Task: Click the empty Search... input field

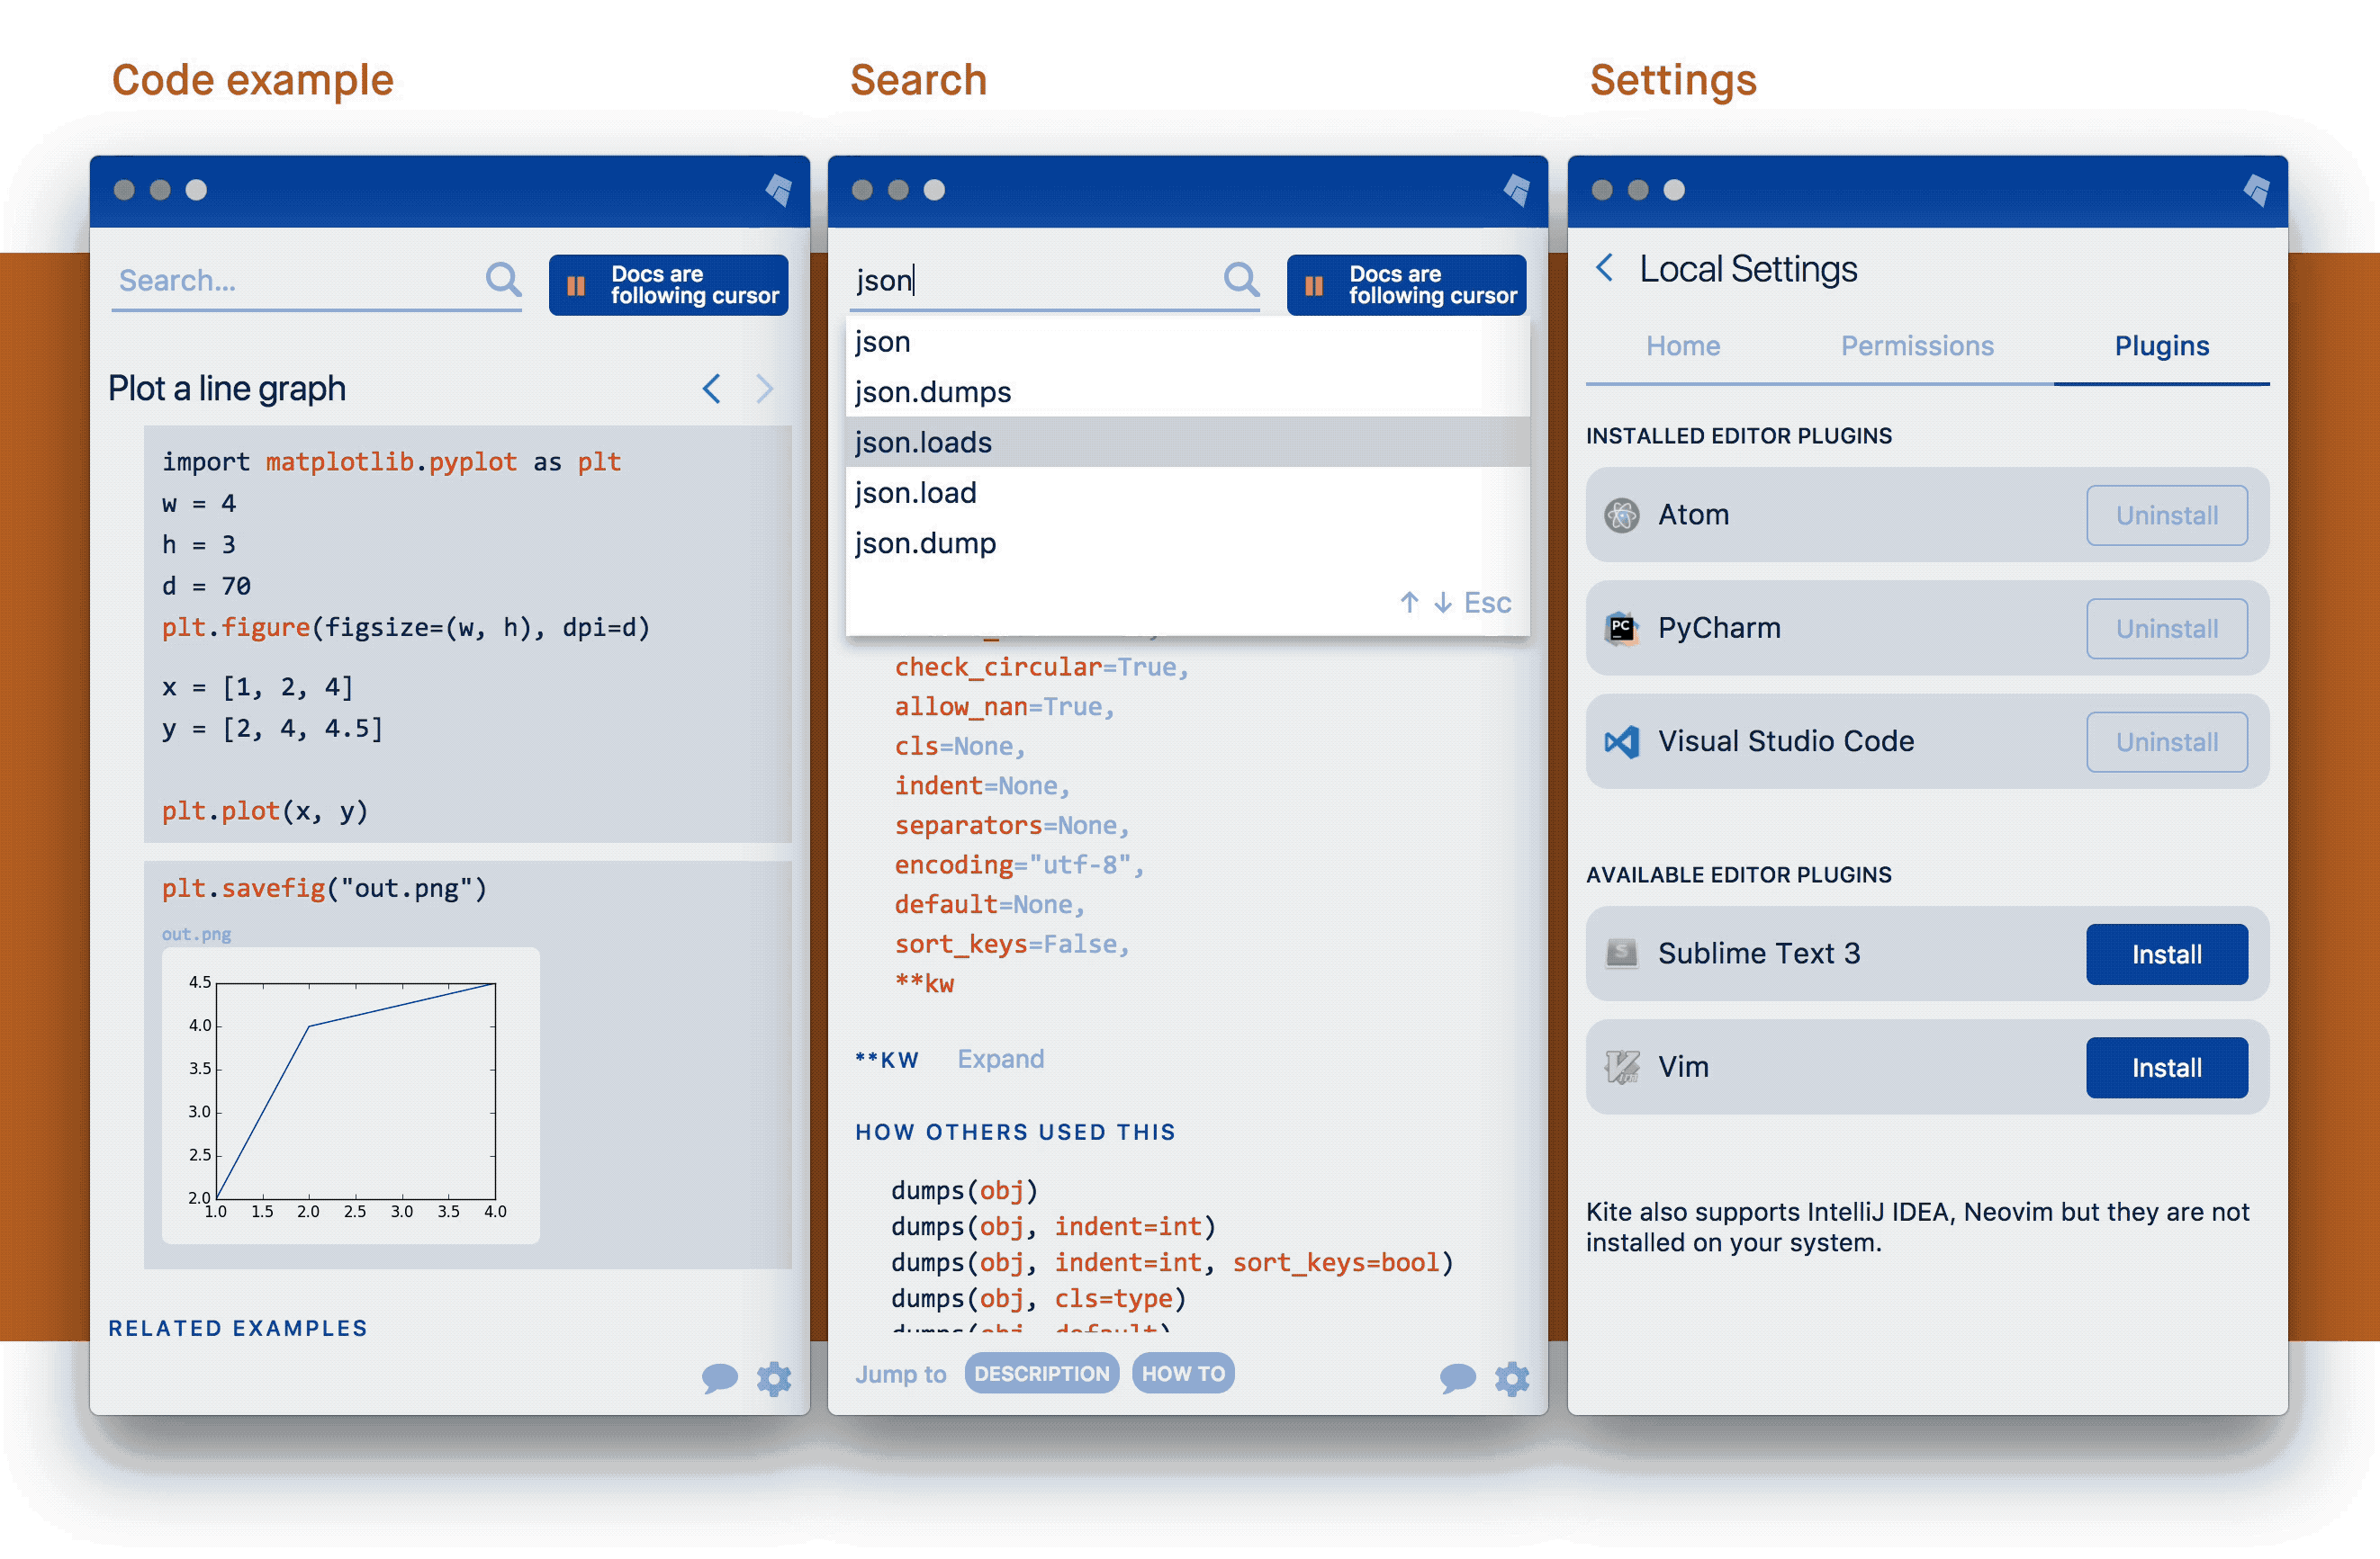Action: point(290,281)
